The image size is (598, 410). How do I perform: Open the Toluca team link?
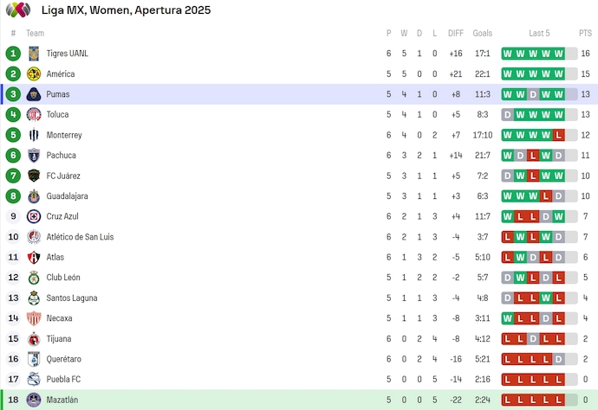coord(59,115)
